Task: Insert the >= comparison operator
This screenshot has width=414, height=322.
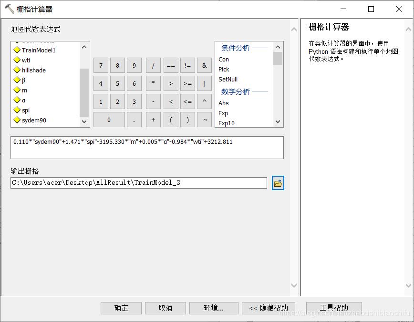Action: (x=187, y=83)
